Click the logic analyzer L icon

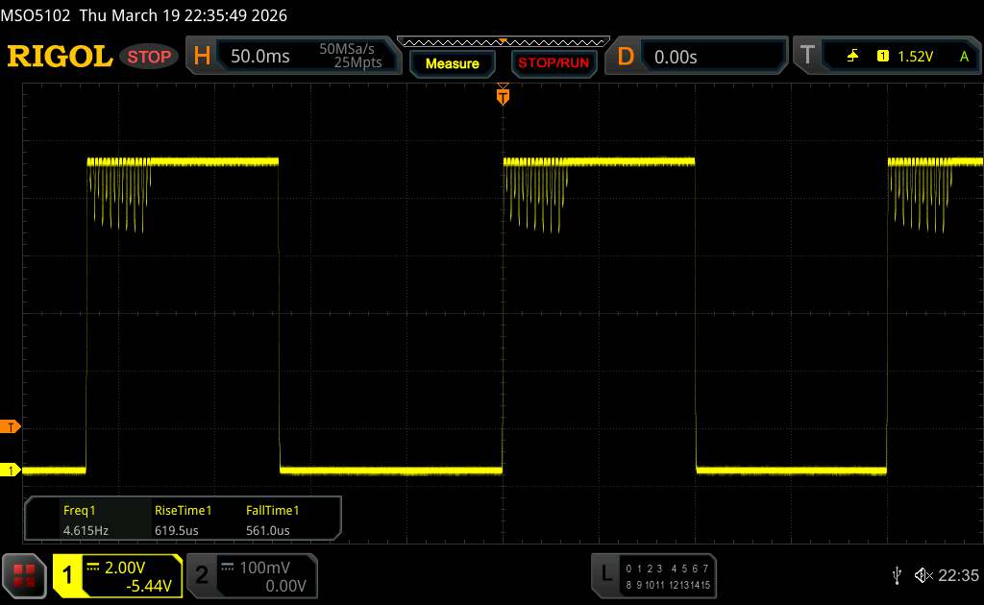pyautogui.click(x=606, y=574)
